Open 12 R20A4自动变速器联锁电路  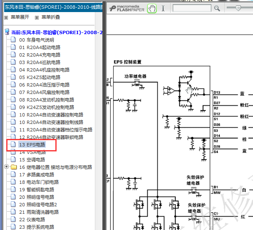[51, 137]
